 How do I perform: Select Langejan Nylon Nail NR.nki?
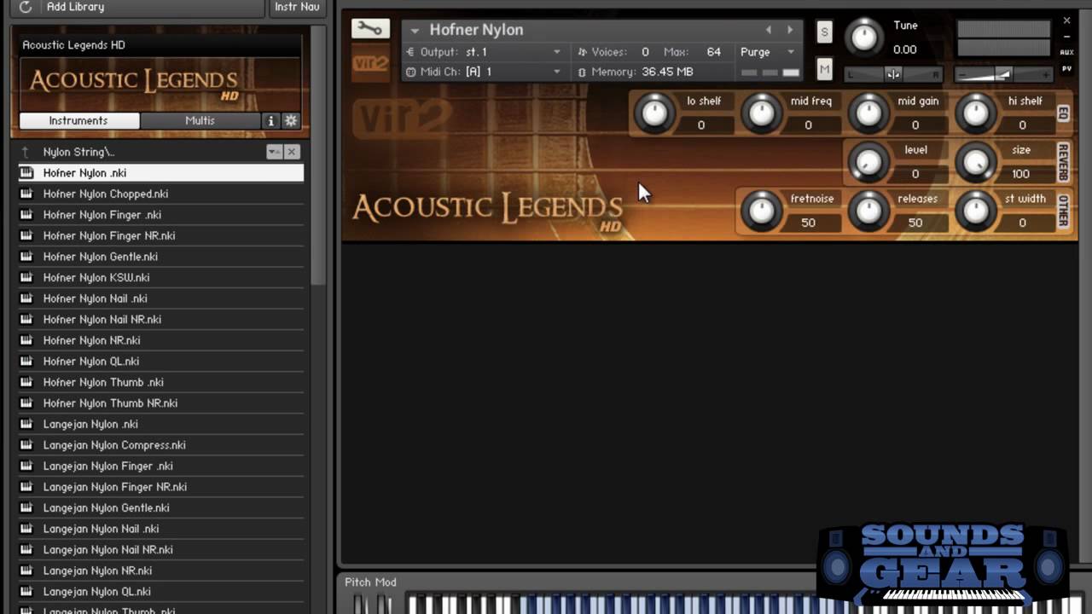point(161,549)
